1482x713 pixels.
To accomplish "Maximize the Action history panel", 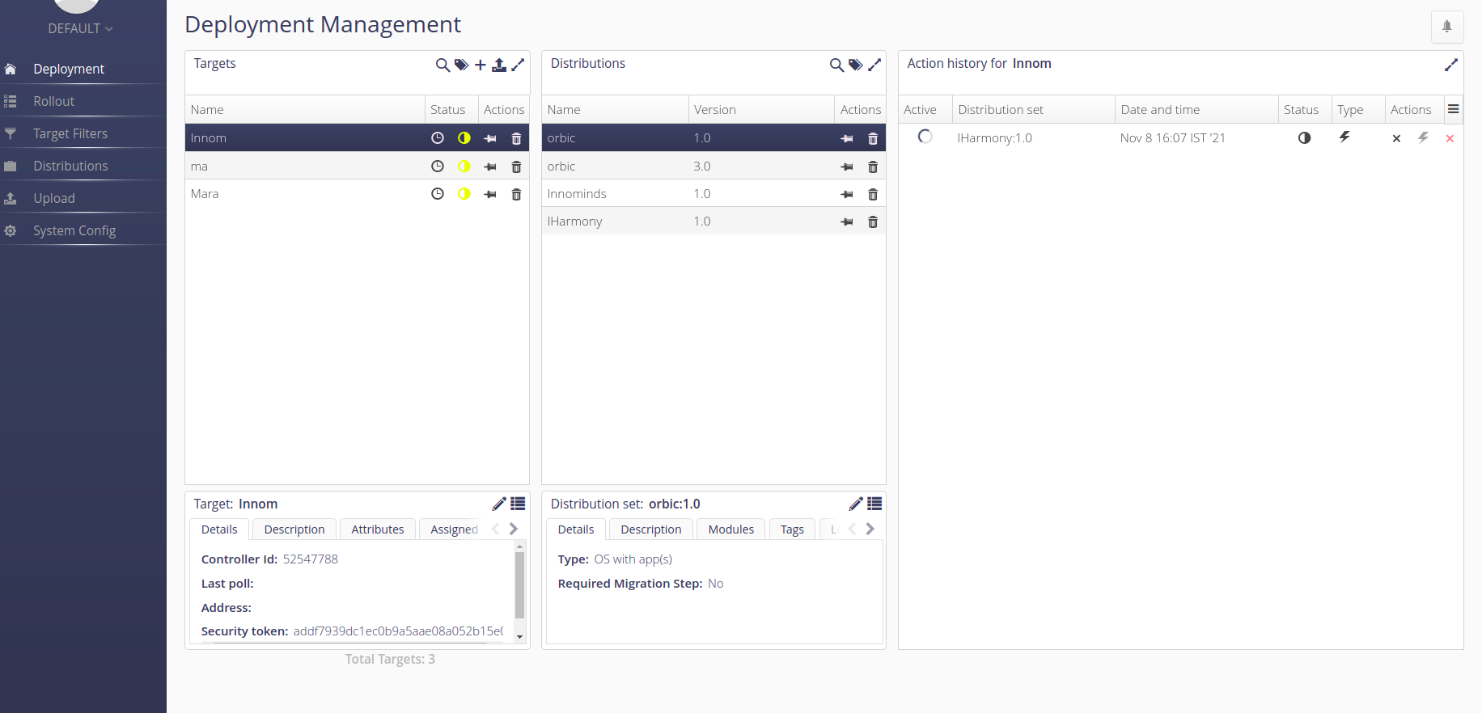I will 1451,65.
